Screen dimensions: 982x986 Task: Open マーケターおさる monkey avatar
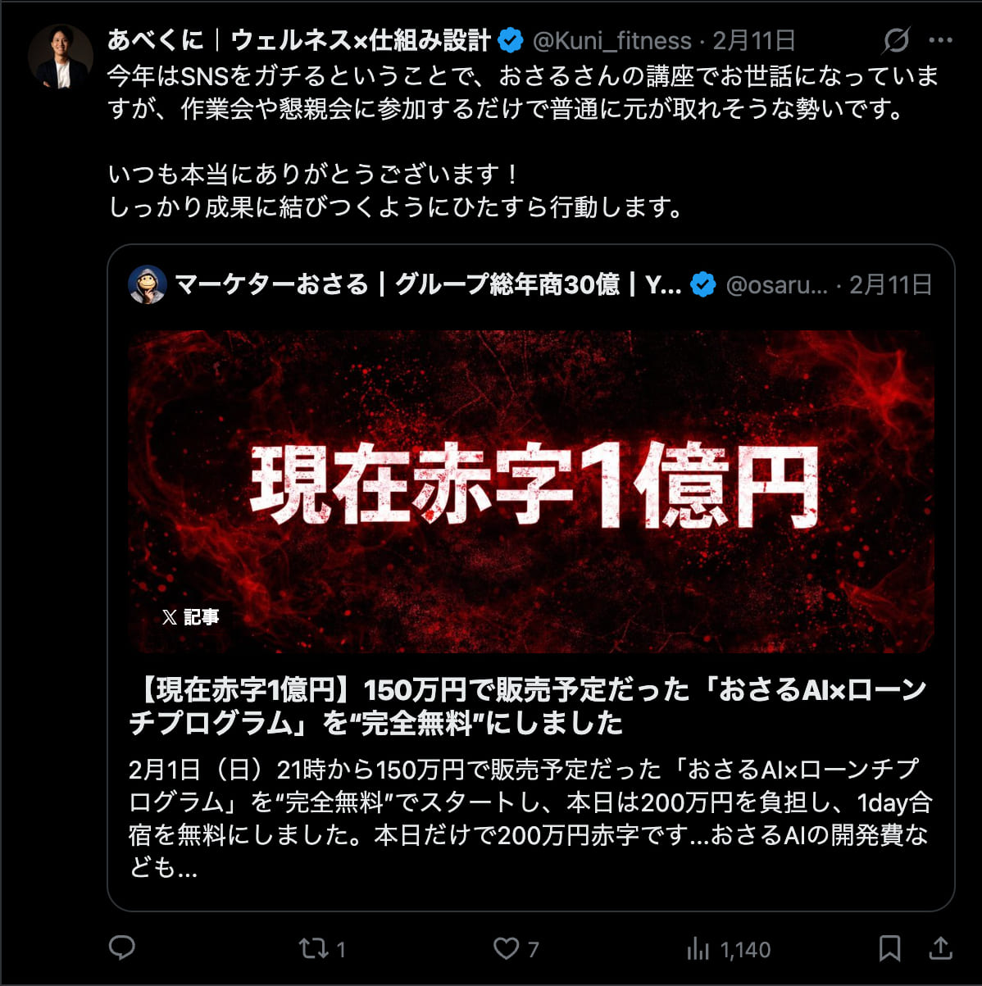(148, 285)
